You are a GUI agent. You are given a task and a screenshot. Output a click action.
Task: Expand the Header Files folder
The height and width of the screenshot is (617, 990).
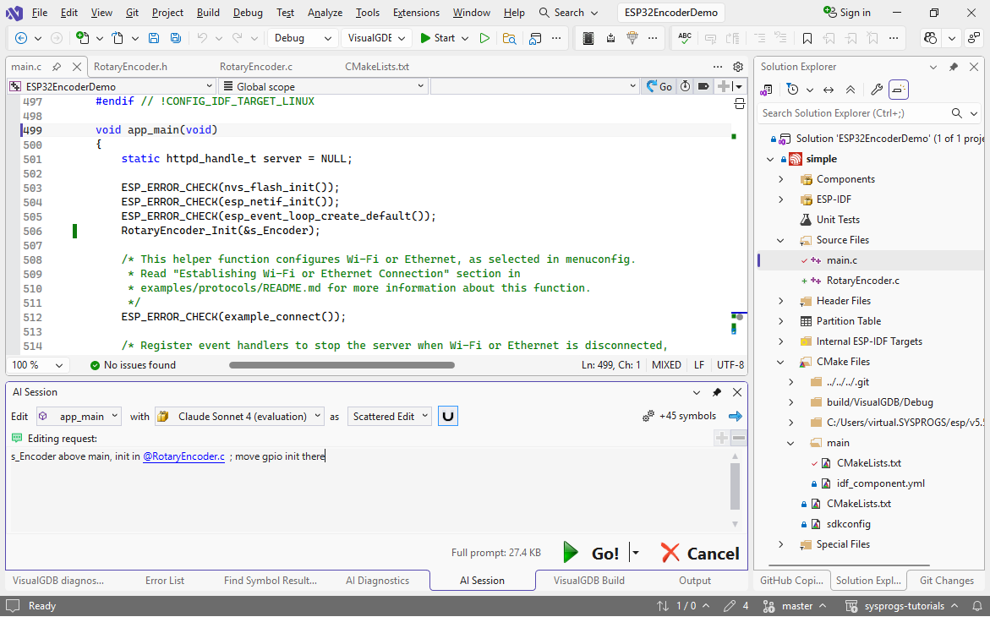click(x=781, y=301)
